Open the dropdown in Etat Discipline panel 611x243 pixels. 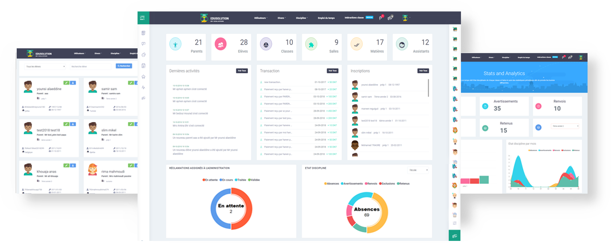tap(419, 170)
